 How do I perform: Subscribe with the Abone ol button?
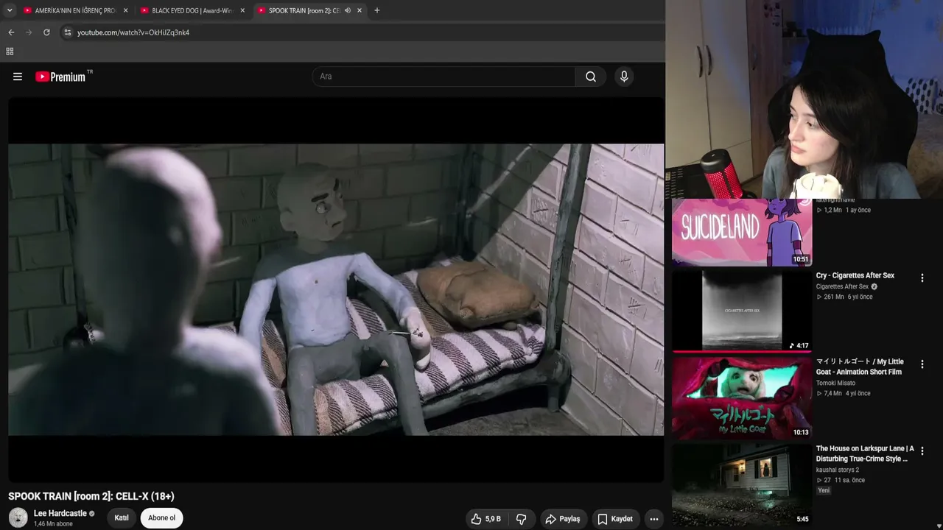click(162, 517)
